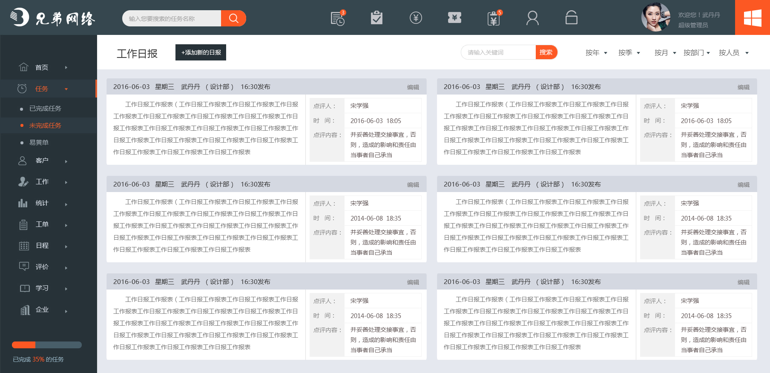
Task: Click the 评价 comment icon
Action: click(x=24, y=266)
